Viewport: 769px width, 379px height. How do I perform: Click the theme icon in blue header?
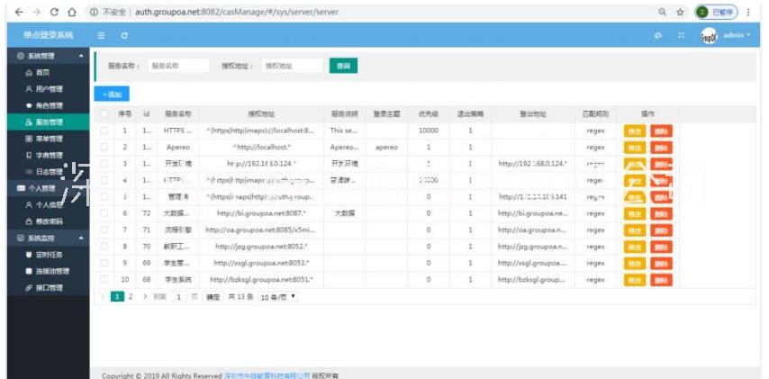(x=658, y=35)
